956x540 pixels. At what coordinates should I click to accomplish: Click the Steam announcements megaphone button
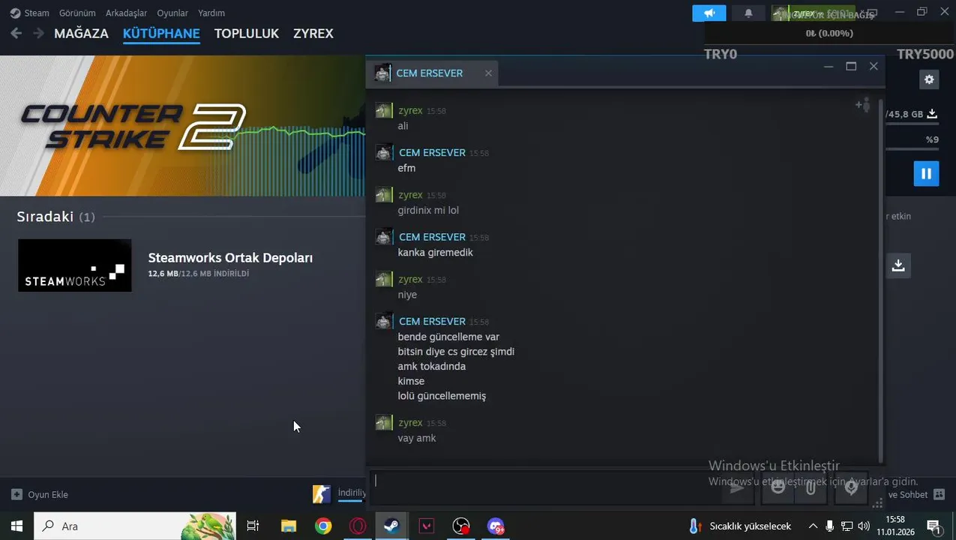click(709, 13)
